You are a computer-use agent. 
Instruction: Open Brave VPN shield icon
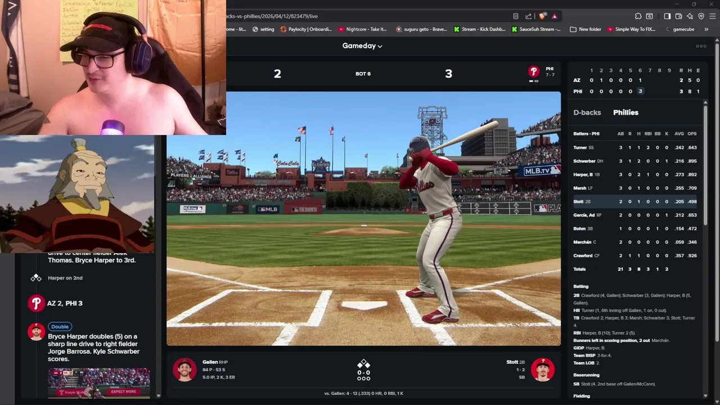(701, 16)
